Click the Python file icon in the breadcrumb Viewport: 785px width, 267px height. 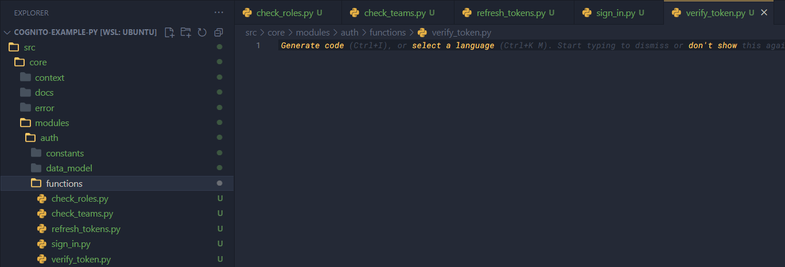(422, 33)
